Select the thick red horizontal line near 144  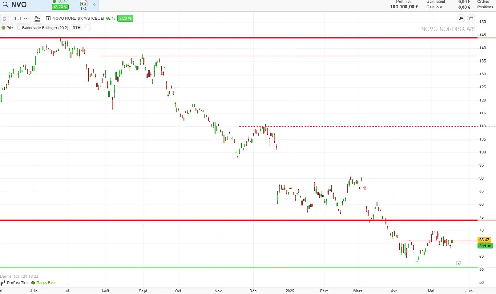click(x=239, y=37)
